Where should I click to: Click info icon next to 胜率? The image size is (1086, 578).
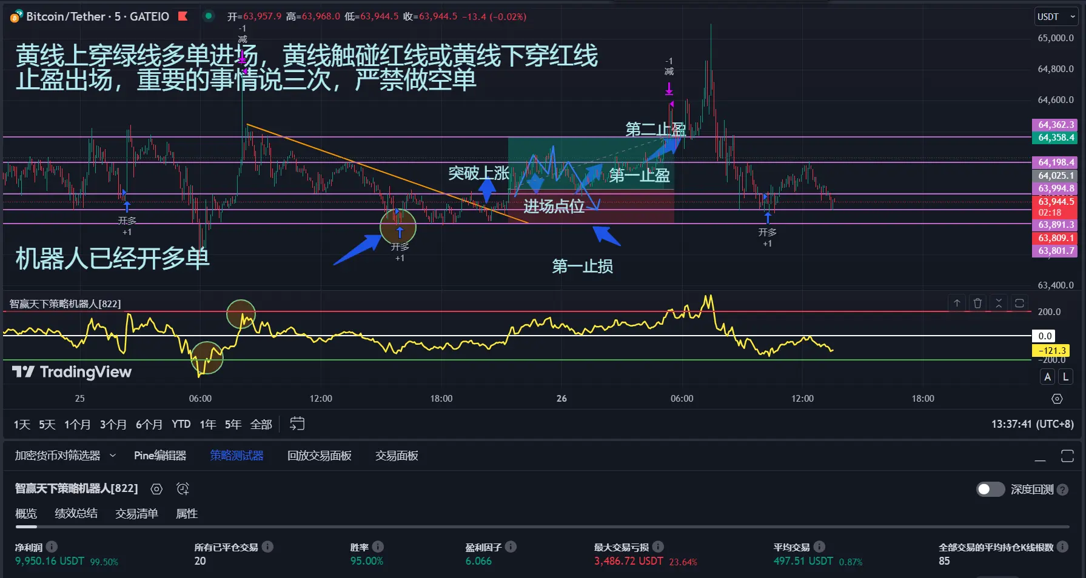[x=378, y=546]
